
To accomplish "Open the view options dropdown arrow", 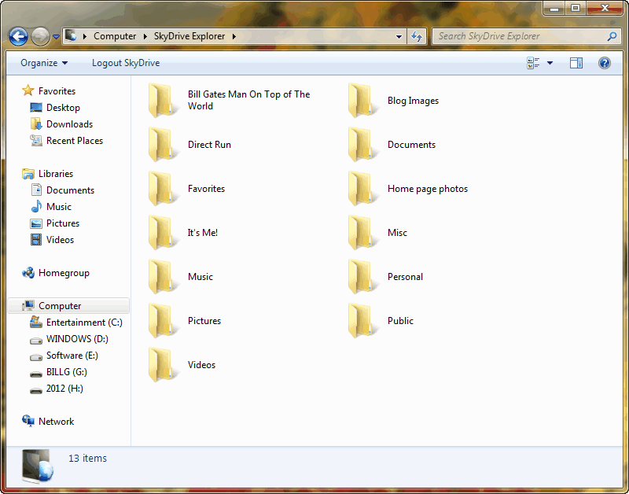I will (x=550, y=63).
